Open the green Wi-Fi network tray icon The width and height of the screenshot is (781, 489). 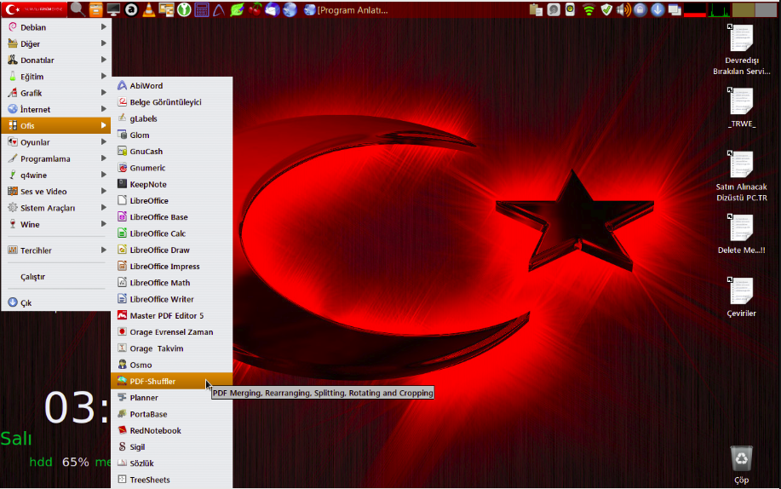(589, 9)
